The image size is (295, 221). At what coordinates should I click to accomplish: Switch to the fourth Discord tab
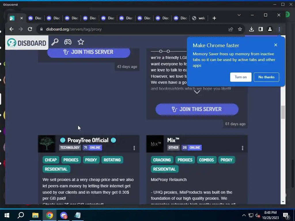pos(90,18)
